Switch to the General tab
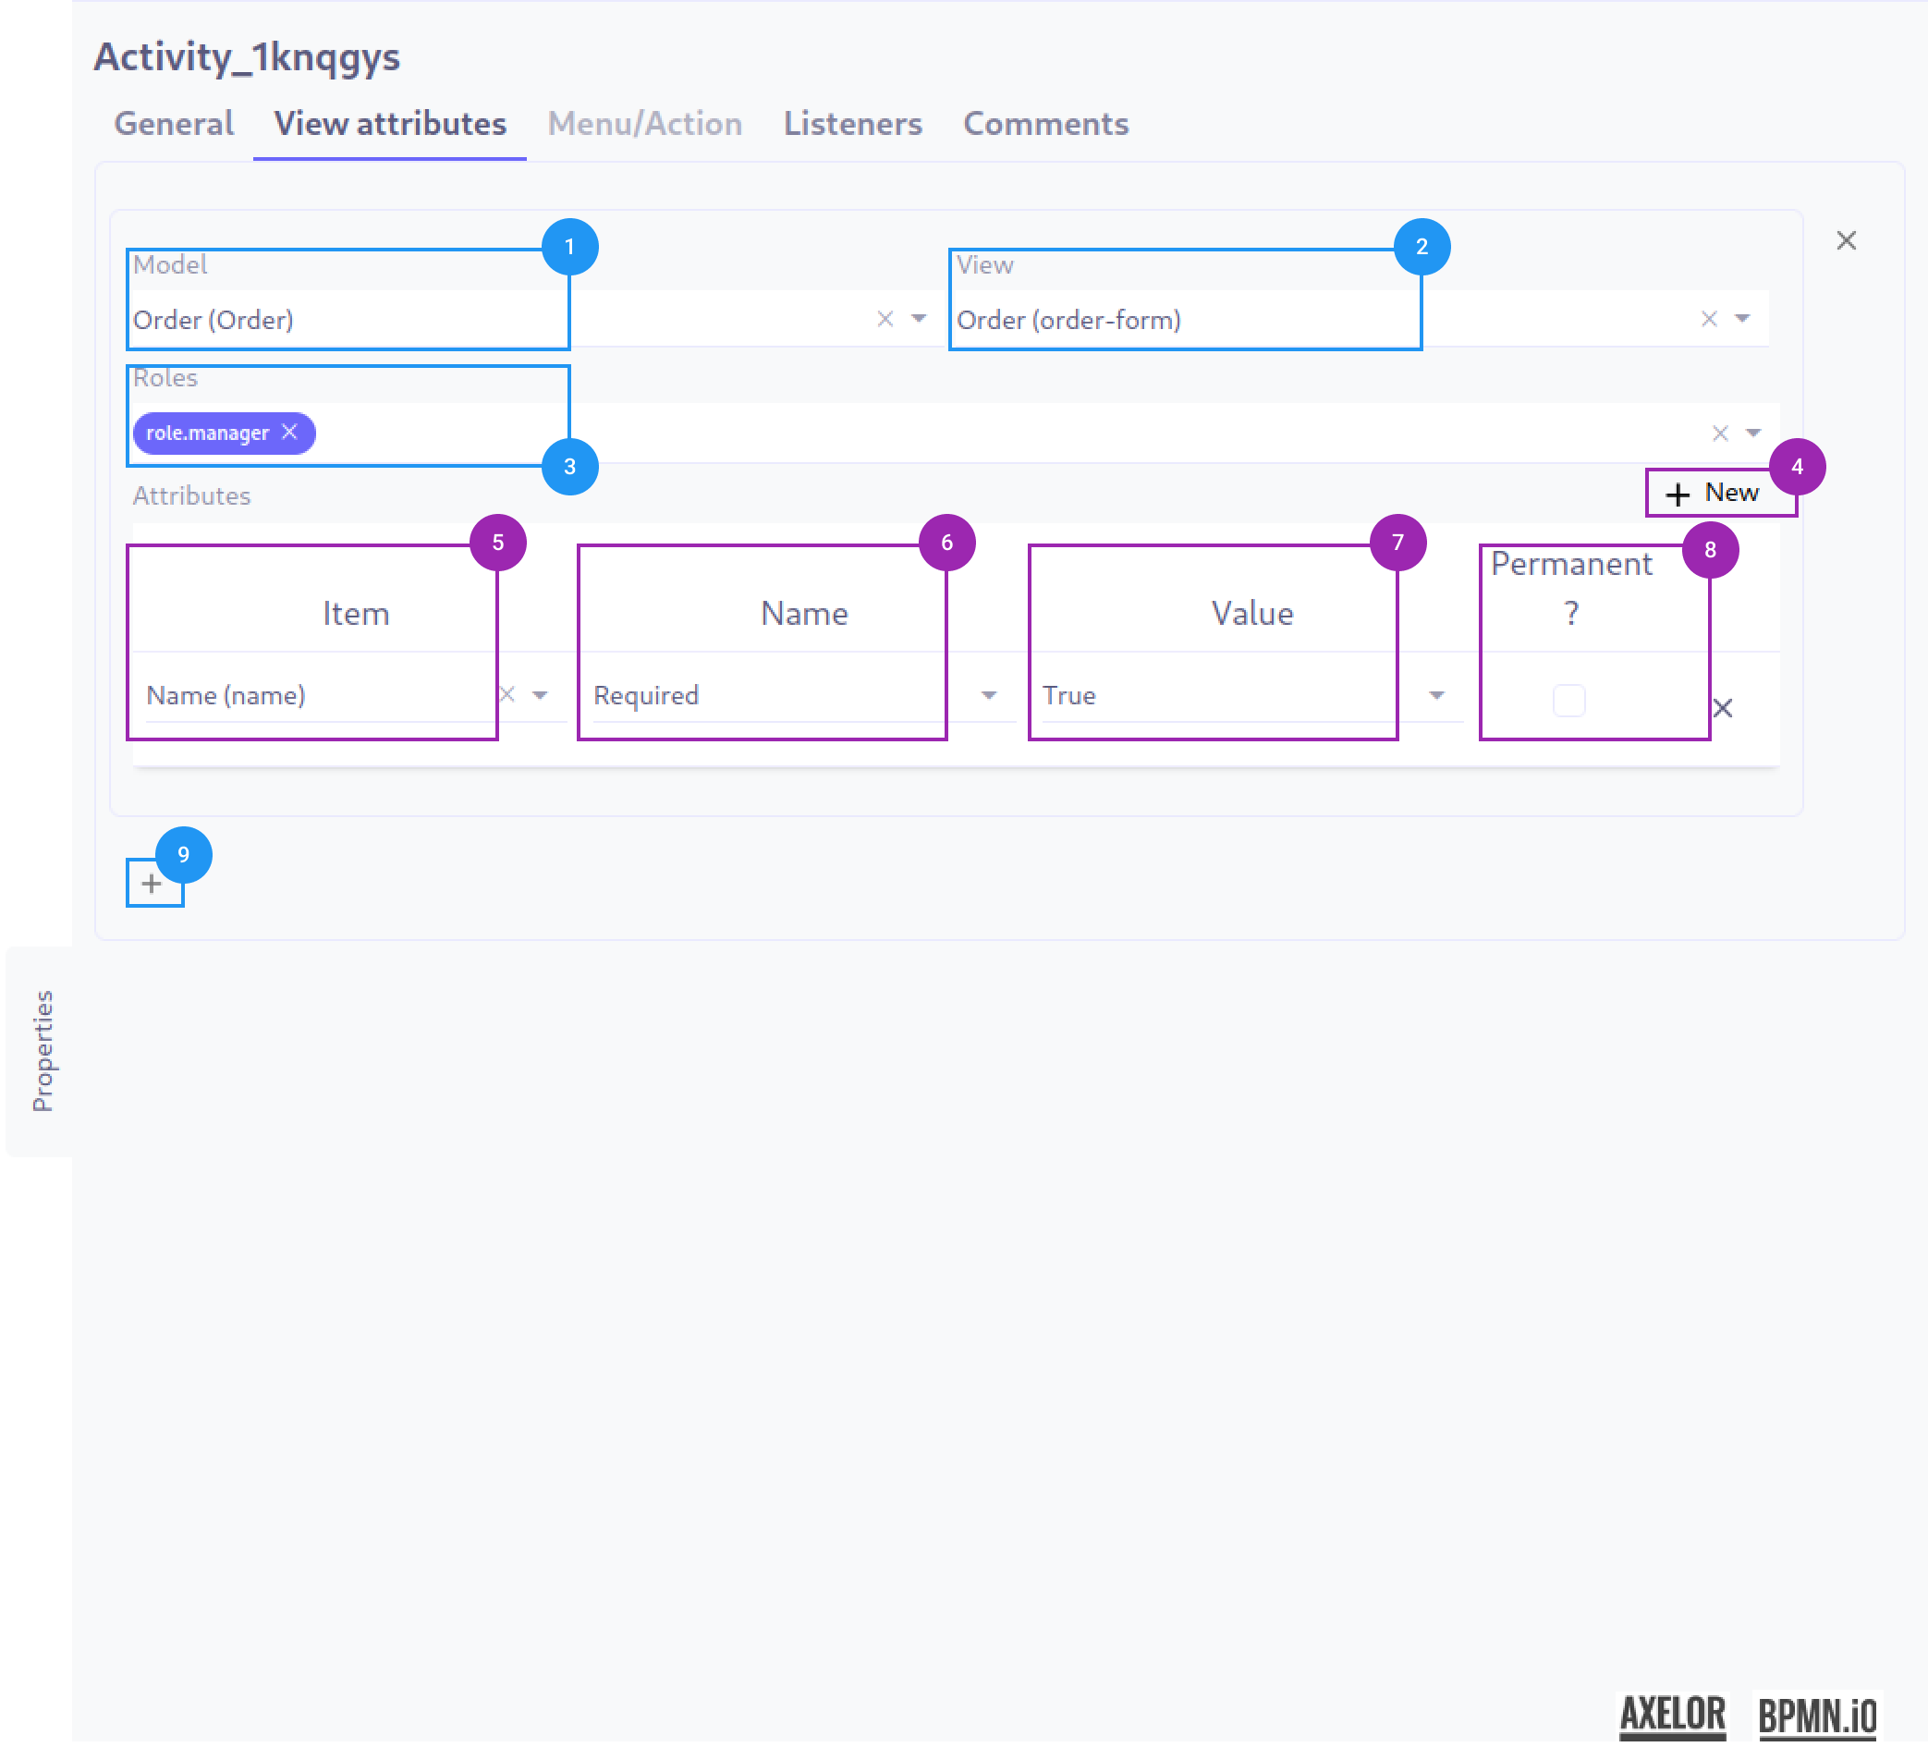1928x1747 pixels. pyautogui.click(x=174, y=123)
